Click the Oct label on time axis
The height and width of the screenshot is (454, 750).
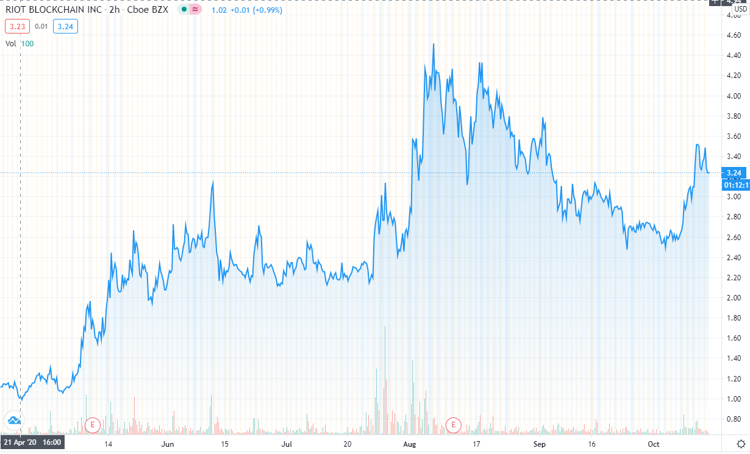[x=654, y=444]
